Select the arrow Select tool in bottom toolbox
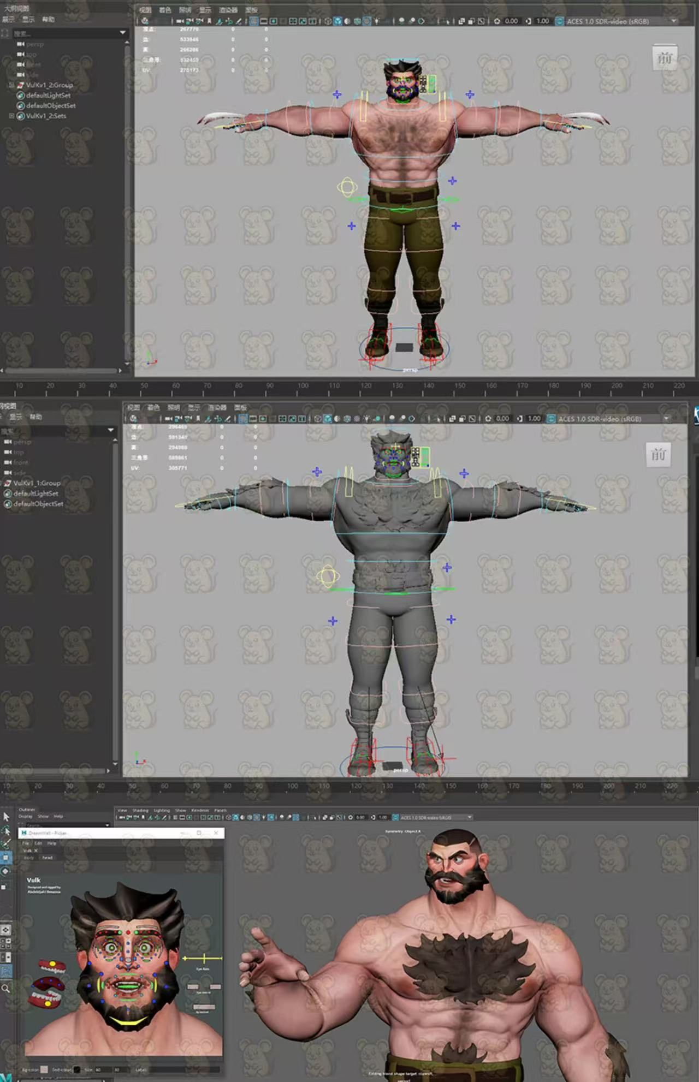This screenshot has width=699, height=1082. pos(6,817)
